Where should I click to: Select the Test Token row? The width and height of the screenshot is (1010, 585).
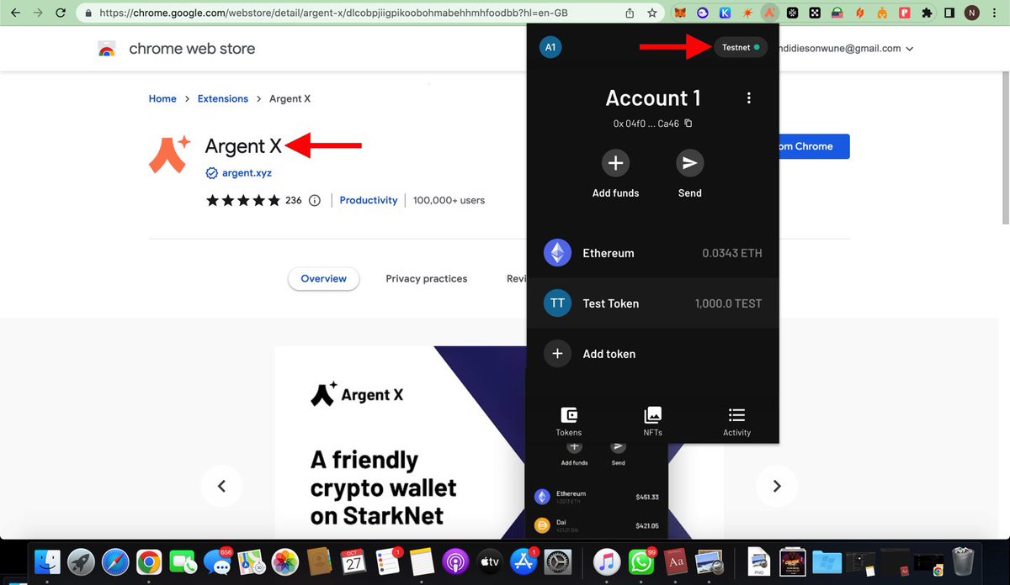click(x=652, y=303)
